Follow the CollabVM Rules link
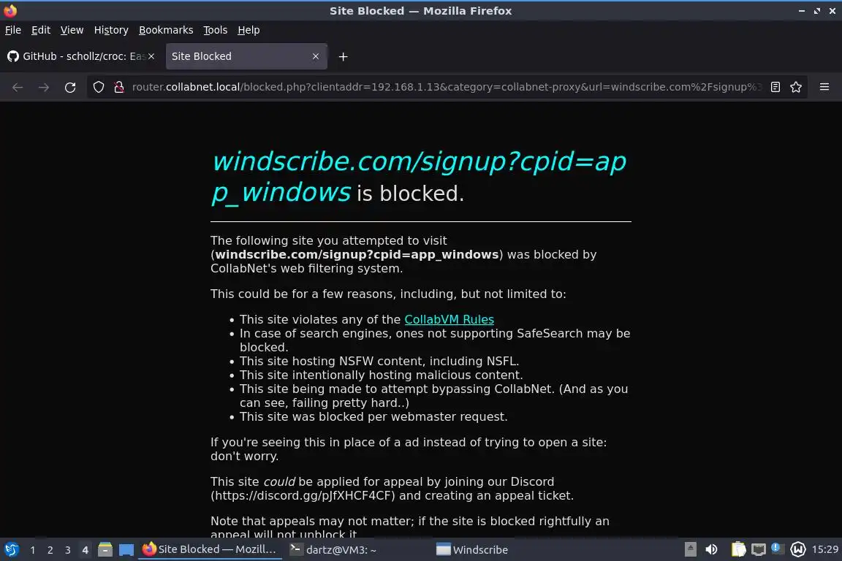The height and width of the screenshot is (561, 842). pyautogui.click(x=449, y=319)
